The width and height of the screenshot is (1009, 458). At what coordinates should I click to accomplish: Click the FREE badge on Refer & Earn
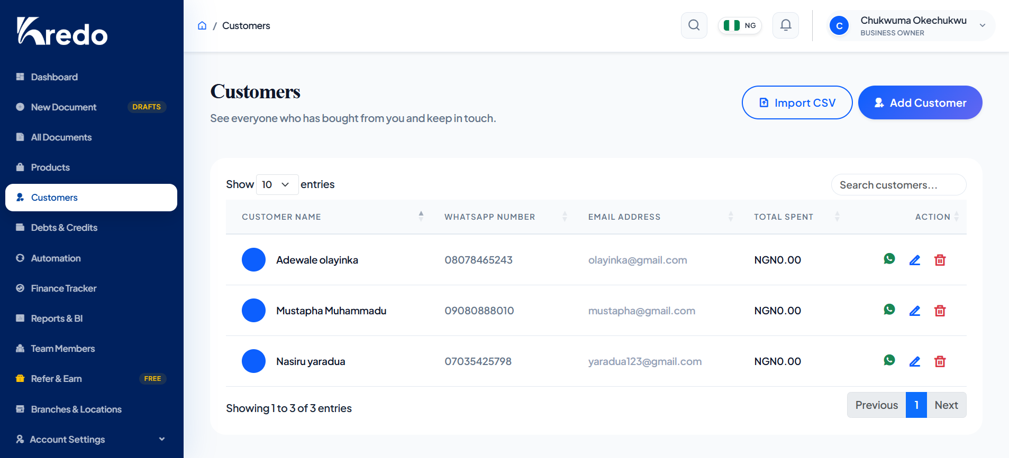pos(152,379)
